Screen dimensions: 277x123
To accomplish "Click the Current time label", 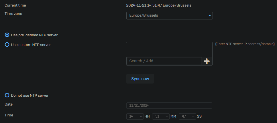I will point(15,5).
